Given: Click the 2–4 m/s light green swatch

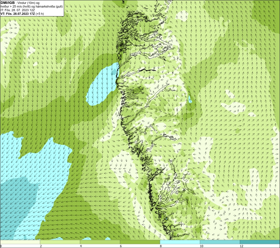Looking at the screenshot, I should pos(60,242).
